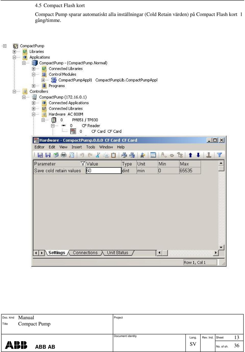This screenshot has width=245, height=352.
Task: Select CompactPump - (CompactPump.Normal) tree item
Action: coord(73,63)
